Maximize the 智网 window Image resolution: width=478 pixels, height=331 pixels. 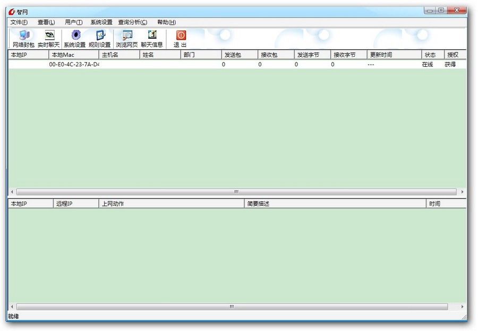coord(441,11)
